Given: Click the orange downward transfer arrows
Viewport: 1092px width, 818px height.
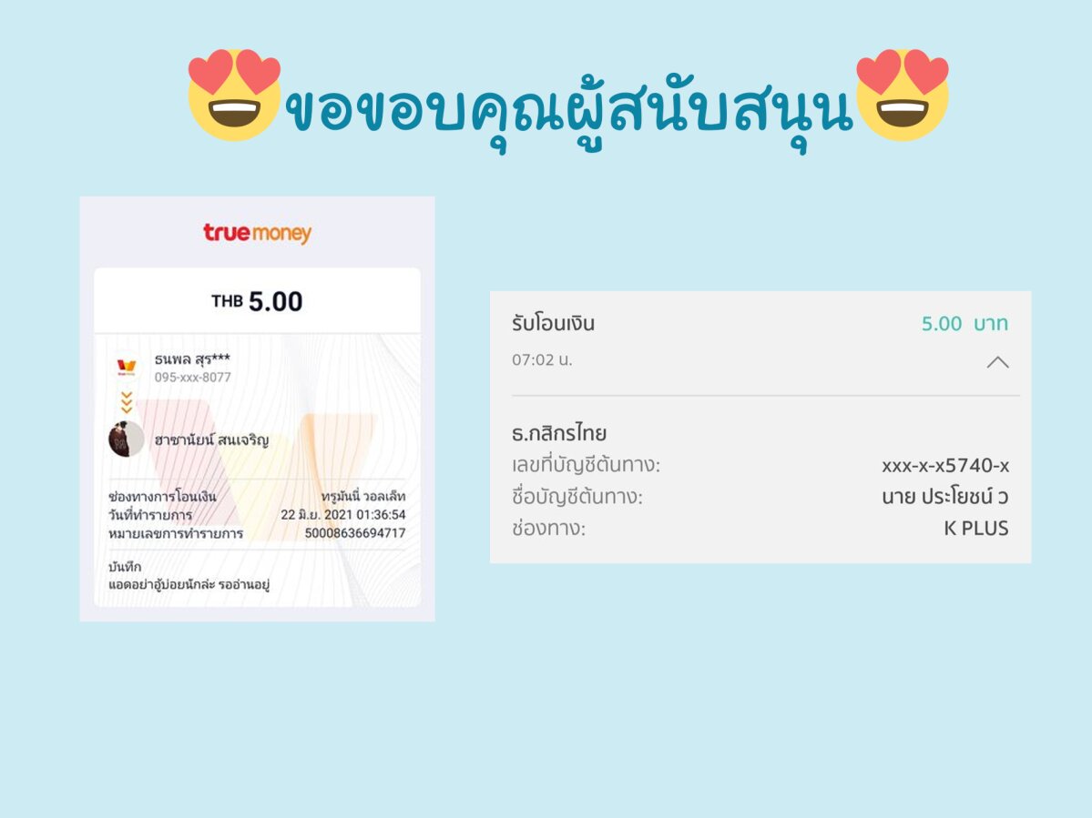Looking at the screenshot, I should coord(126,402).
